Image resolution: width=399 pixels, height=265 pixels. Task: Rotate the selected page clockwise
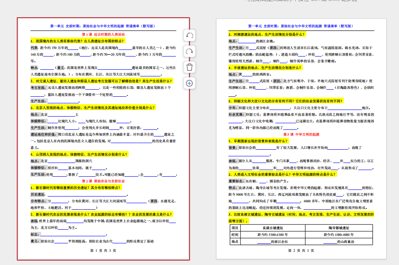pyautogui.click(x=189, y=51)
